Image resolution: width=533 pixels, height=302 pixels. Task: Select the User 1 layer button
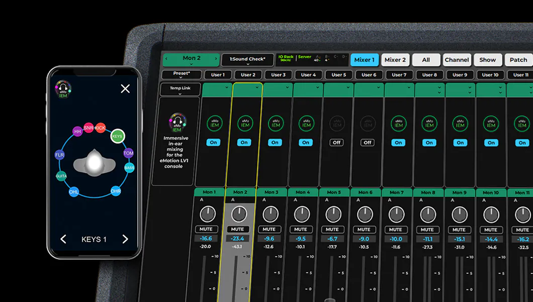tap(218, 75)
